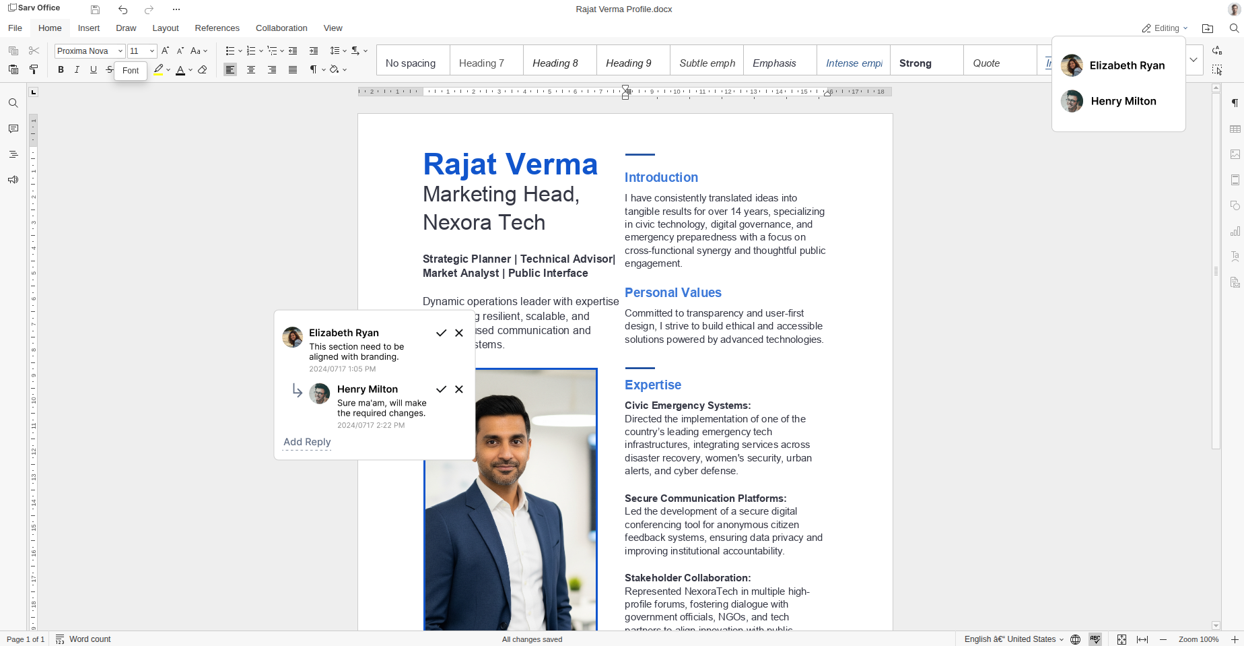
Task: Open the Comments panel in left sidebar
Action: coord(13,128)
